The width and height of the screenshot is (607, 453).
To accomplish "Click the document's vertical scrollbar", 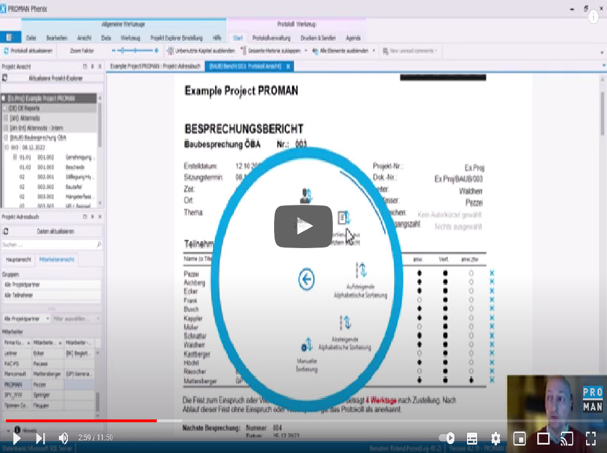I will tap(602, 114).
